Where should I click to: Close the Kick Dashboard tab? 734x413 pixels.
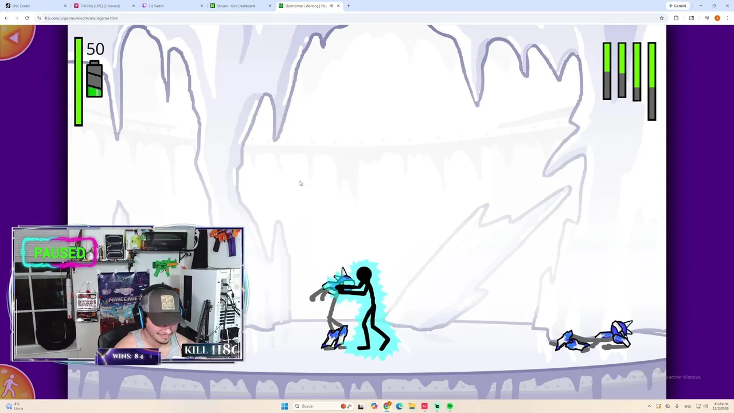(270, 6)
